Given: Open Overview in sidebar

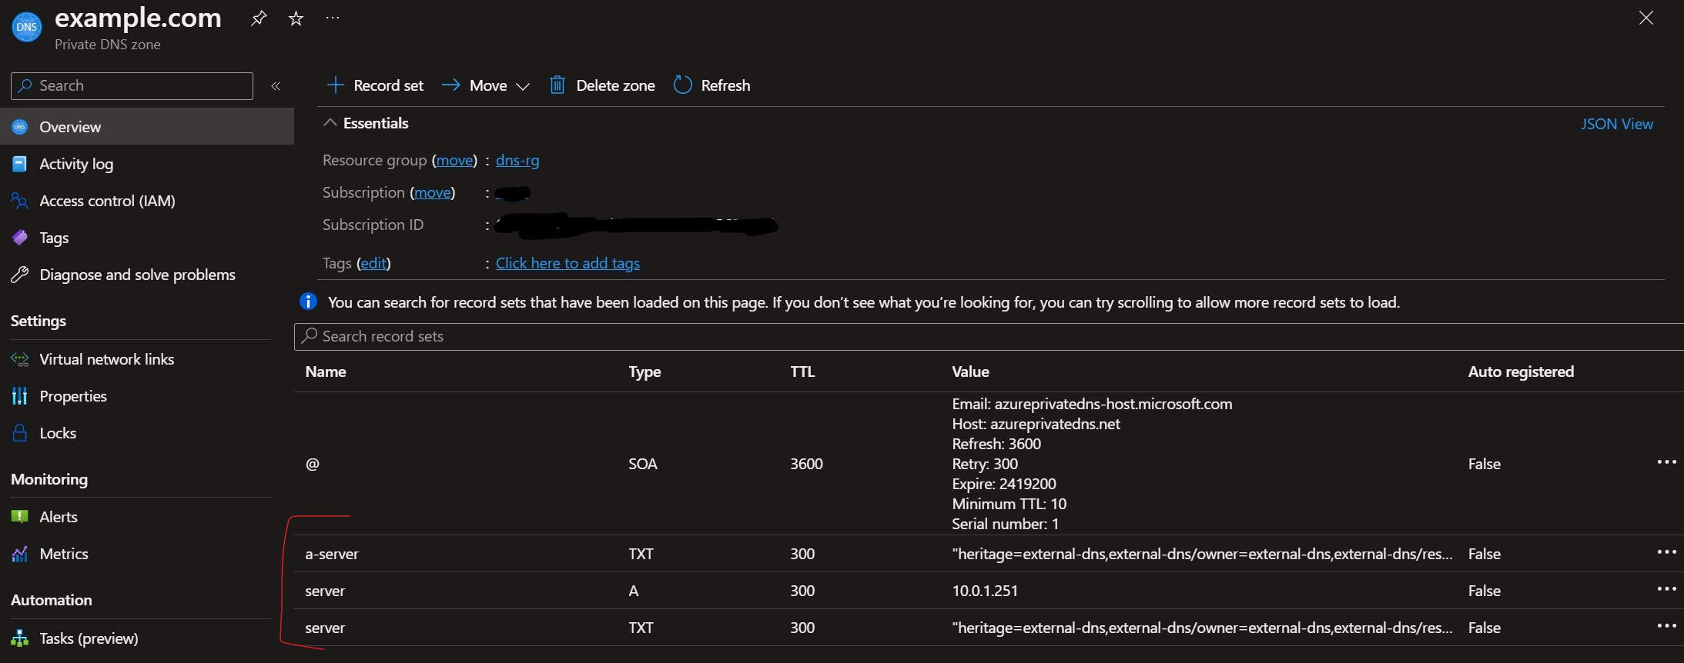Looking at the screenshot, I should coord(147,127).
